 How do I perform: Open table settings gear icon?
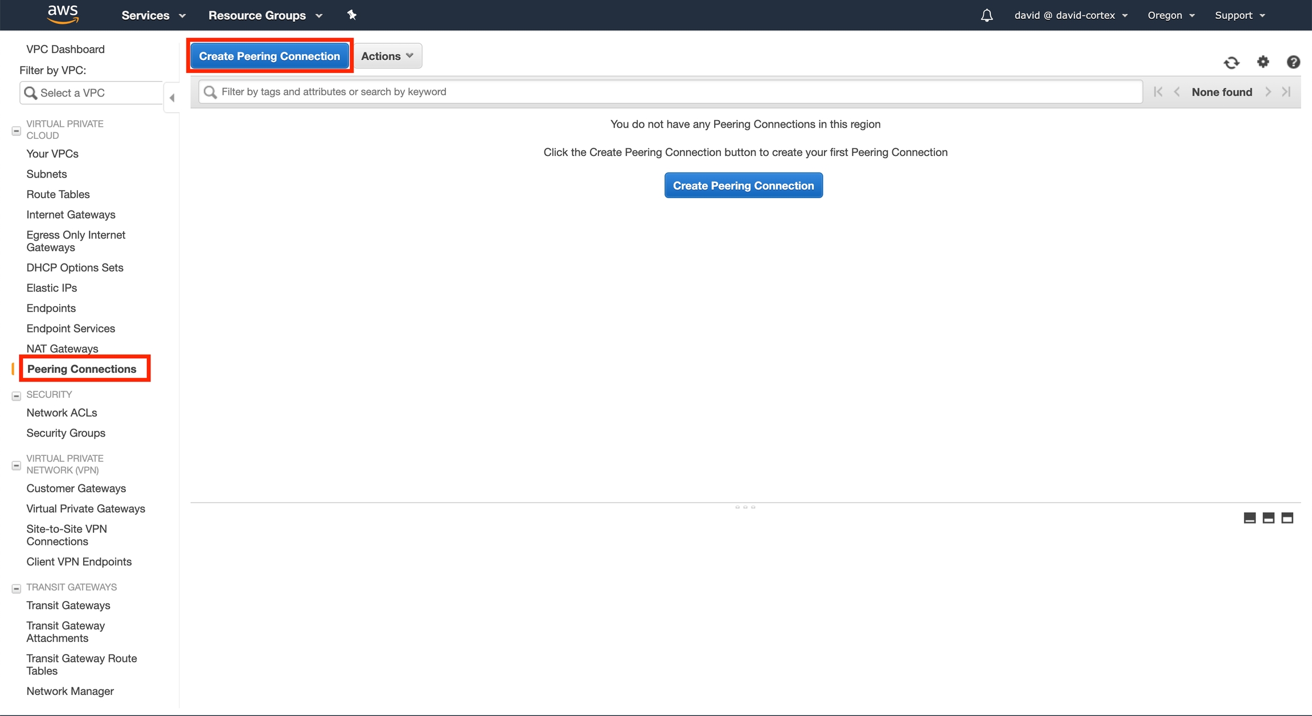[1263, 61]
